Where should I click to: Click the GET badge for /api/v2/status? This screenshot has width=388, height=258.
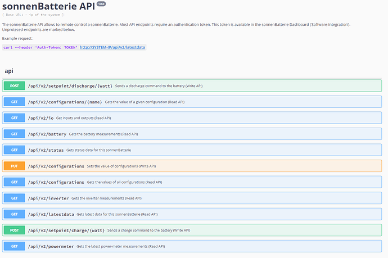pos(15,150)
